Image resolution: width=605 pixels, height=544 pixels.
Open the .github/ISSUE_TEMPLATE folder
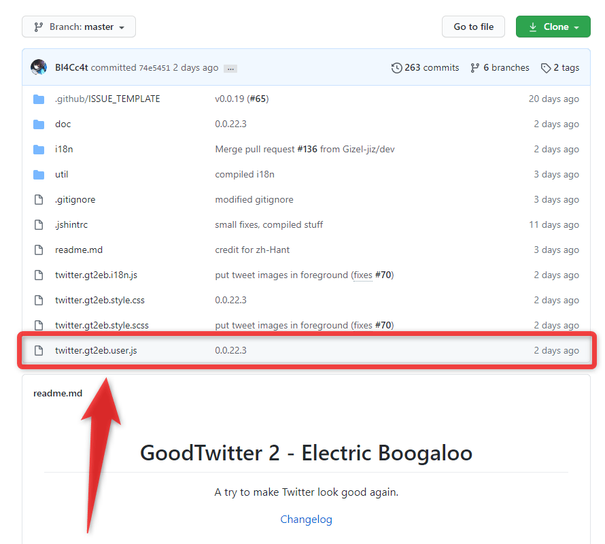(x=107, y=99)
